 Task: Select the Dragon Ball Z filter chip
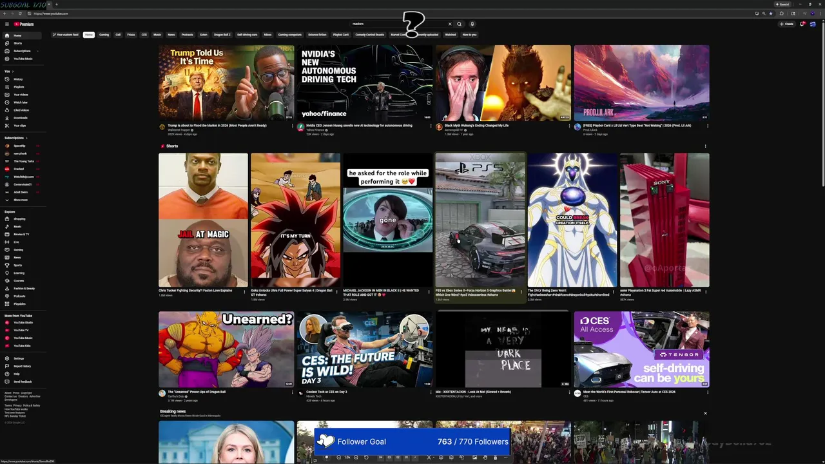tap(222, 35)
